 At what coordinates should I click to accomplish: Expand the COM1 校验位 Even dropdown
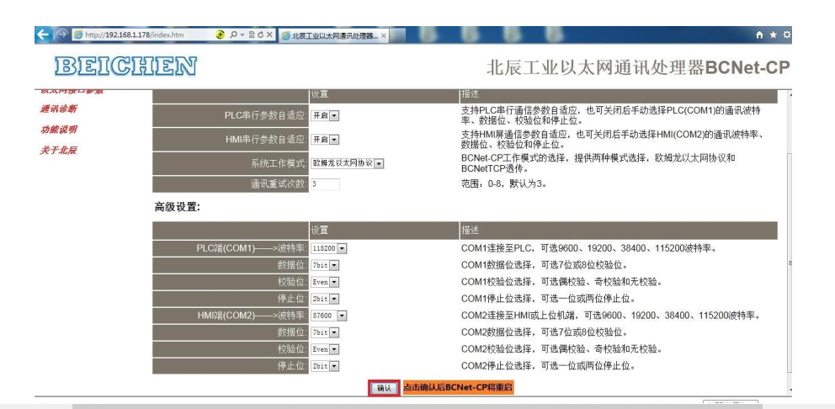tap(334, 282)
